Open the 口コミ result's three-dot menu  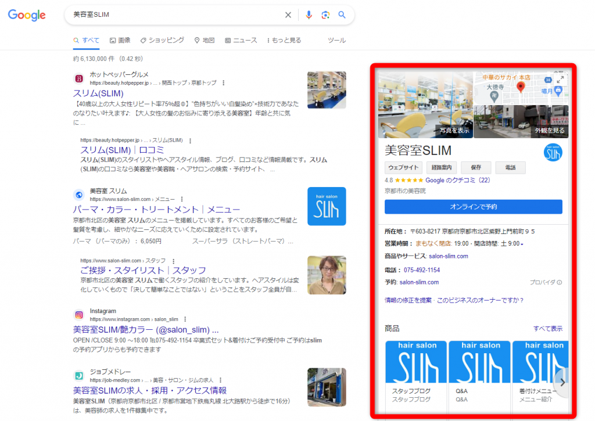(190, 141)
